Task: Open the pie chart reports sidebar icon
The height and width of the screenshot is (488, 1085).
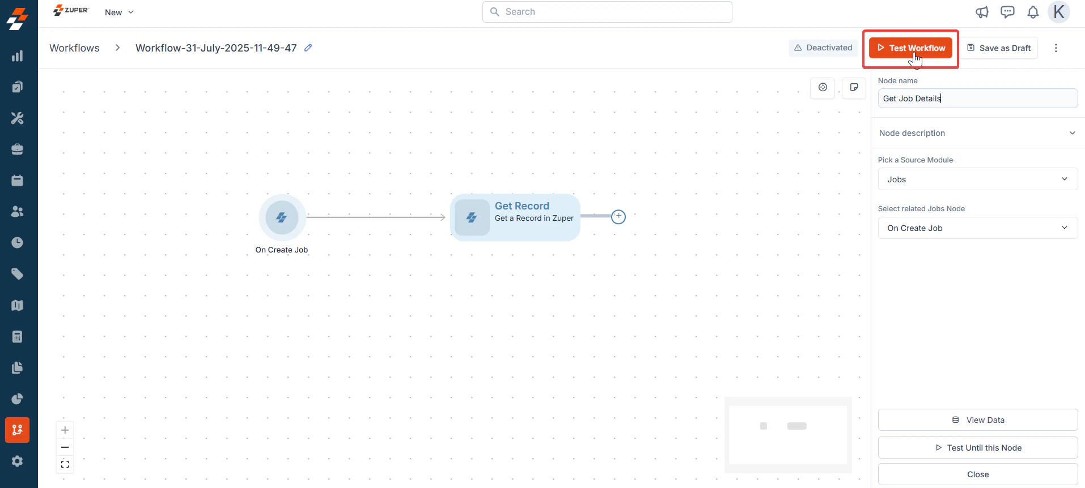Action: tap(18, 399)
